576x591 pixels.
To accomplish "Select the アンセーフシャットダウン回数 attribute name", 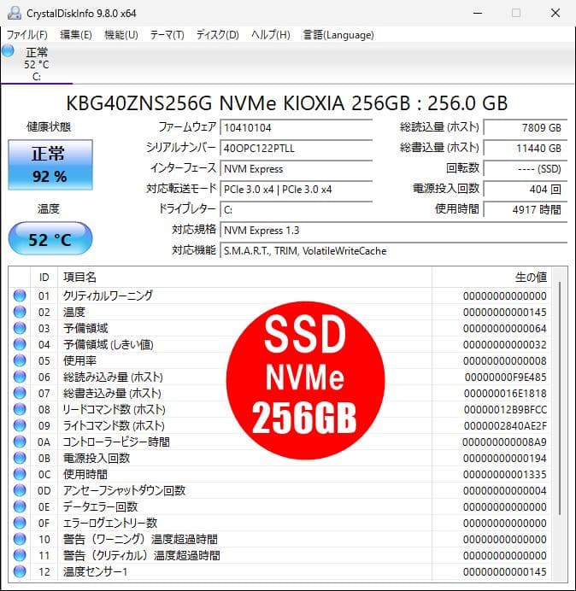I will 124,490.
